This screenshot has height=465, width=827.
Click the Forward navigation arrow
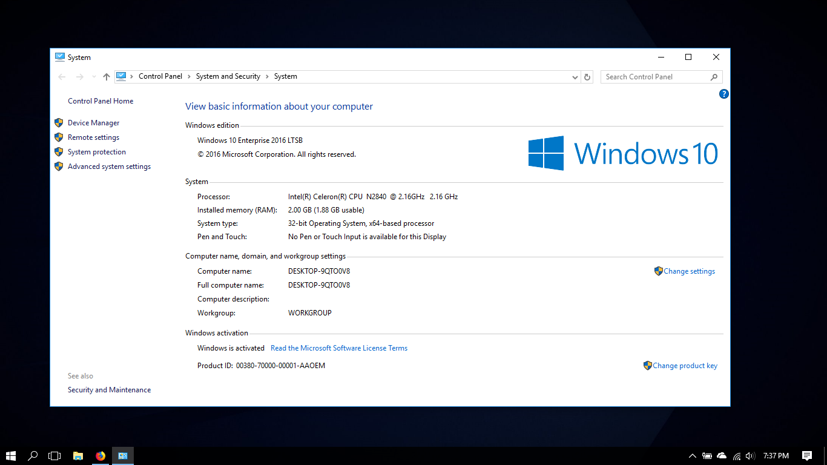coord(79,77)
